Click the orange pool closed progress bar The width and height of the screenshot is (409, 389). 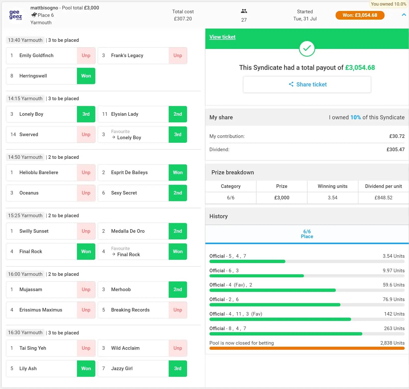(x=307, y=348)
